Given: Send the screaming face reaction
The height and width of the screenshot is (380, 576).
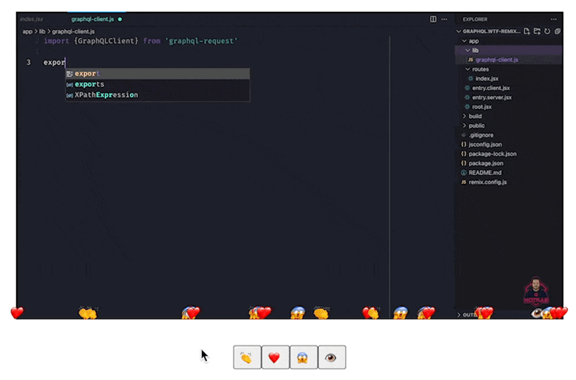Looking at the screenshot, I should click(304, 357).
